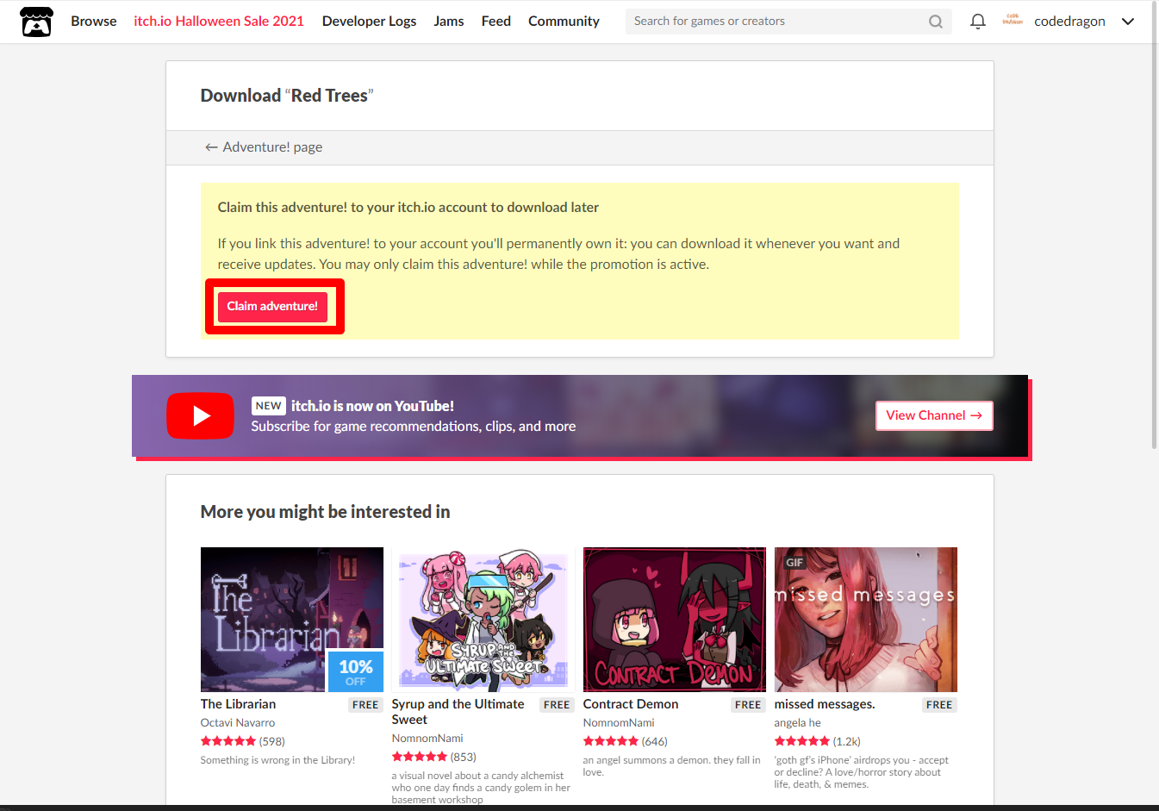The width and height of the screenshot is (1159, 811).
Task: Click the GIF badge on missed messages
Action: pyautogui.click(x=794, y=563)
